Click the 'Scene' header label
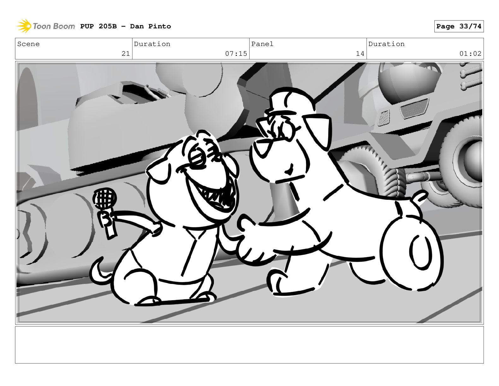Screen dimensions: 499x386 pyautogui.click(x=29, y=44)
